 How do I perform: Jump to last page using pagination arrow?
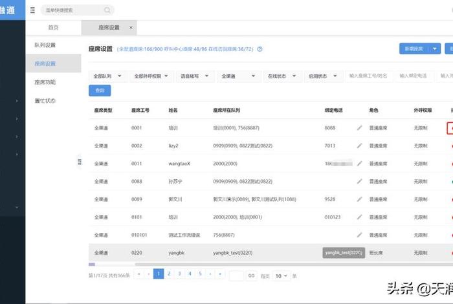(x=221, y=274)
